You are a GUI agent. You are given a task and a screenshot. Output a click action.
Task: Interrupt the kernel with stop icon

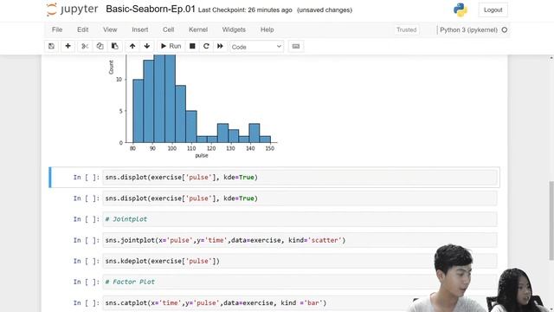tap(192, 46)
